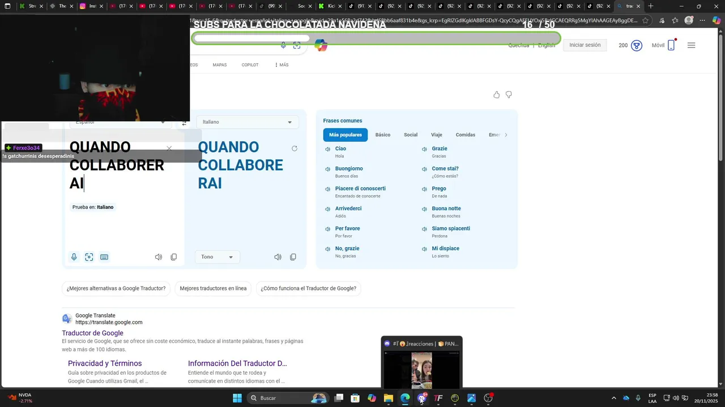
Task: Open the on-screen keyboard in translator
Action: tap(104, 257)
